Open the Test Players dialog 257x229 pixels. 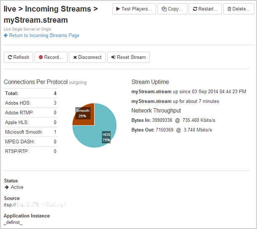[x=134, y=9]
